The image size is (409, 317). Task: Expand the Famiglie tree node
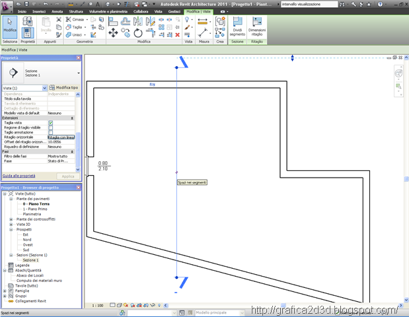[x=5, y=291]
